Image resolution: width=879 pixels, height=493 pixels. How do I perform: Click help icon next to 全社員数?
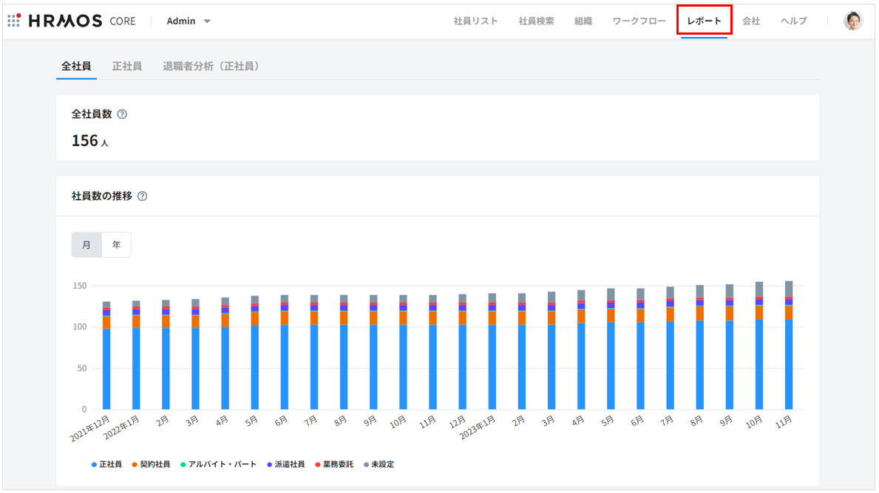pyautogui.click(x=123, y=114)
